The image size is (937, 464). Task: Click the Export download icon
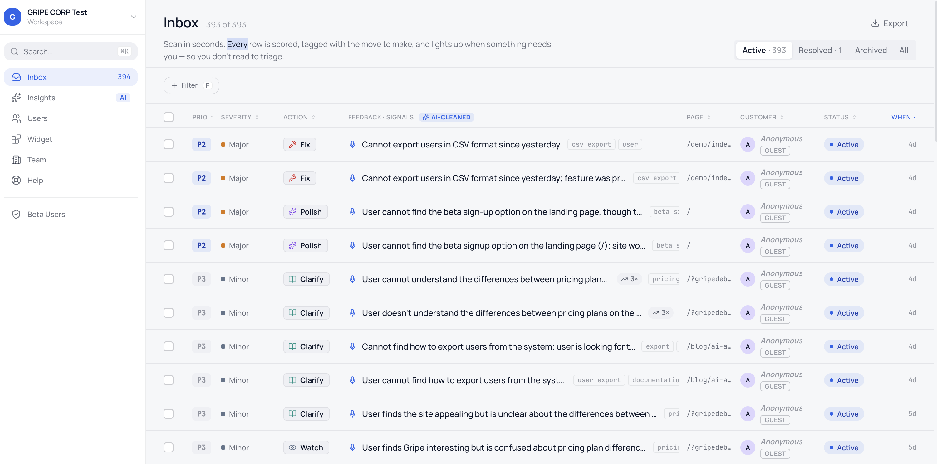pyautogui.click(x=875, y=23)
